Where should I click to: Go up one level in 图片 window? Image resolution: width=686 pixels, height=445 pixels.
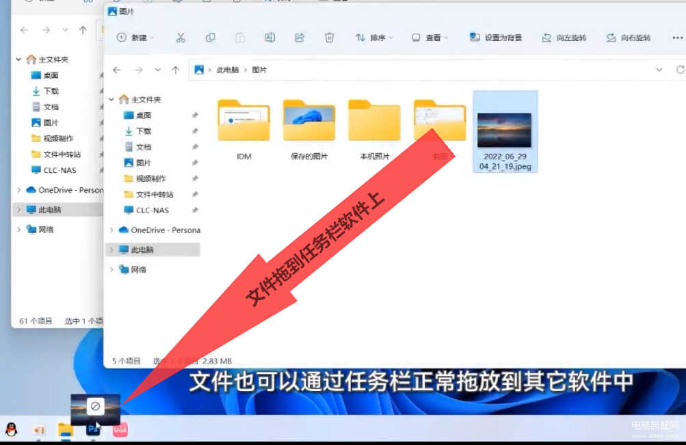coord(176,70)
